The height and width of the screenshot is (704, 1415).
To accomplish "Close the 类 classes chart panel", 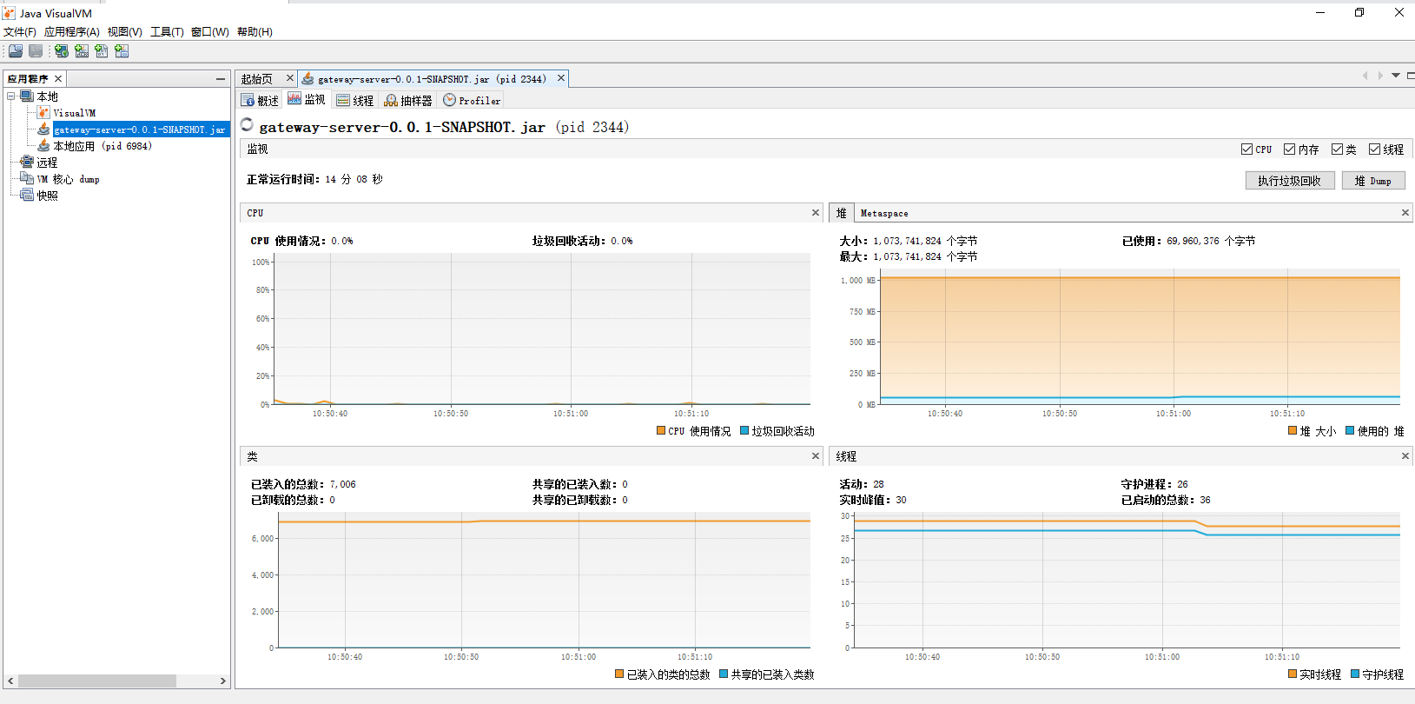I will 816,455.
